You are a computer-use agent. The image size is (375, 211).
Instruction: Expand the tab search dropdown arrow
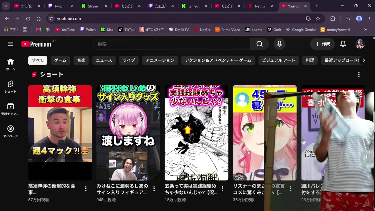click(6, 6)
